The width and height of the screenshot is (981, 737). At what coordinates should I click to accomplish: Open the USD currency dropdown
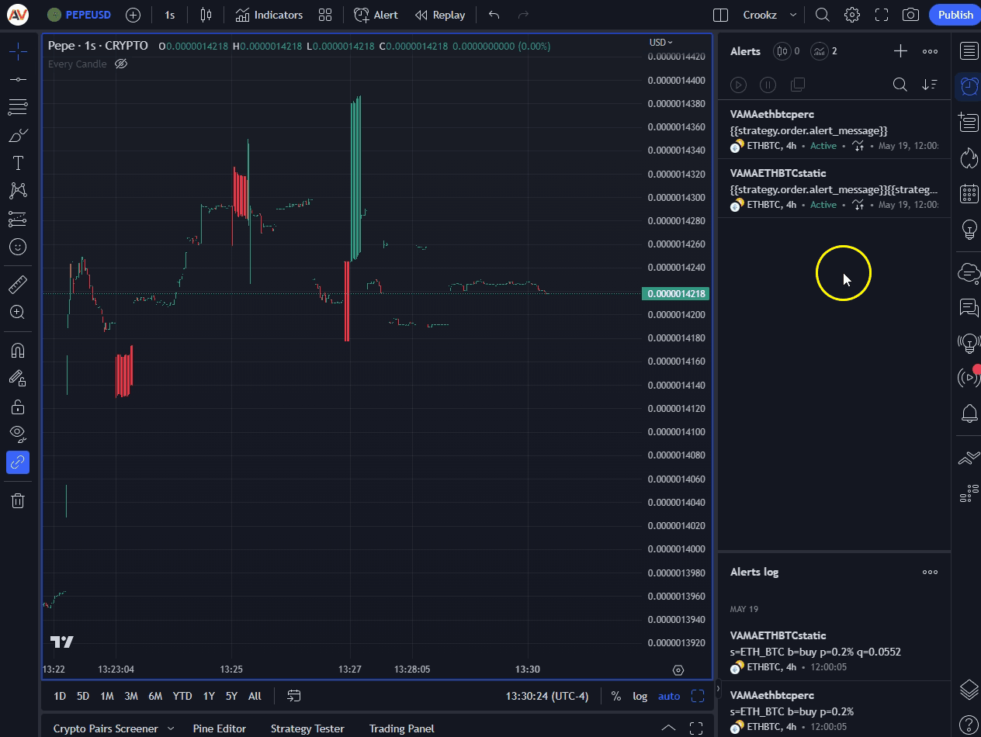click(660, 43)
